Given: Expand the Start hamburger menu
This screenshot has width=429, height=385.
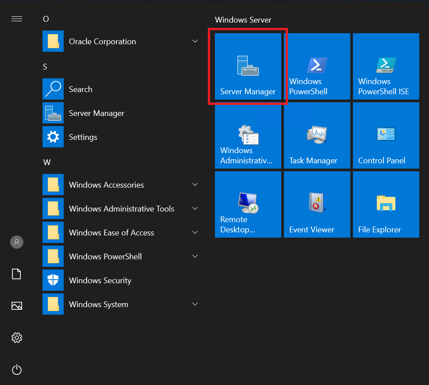Looking at the screenshot, I should [17, 19].
